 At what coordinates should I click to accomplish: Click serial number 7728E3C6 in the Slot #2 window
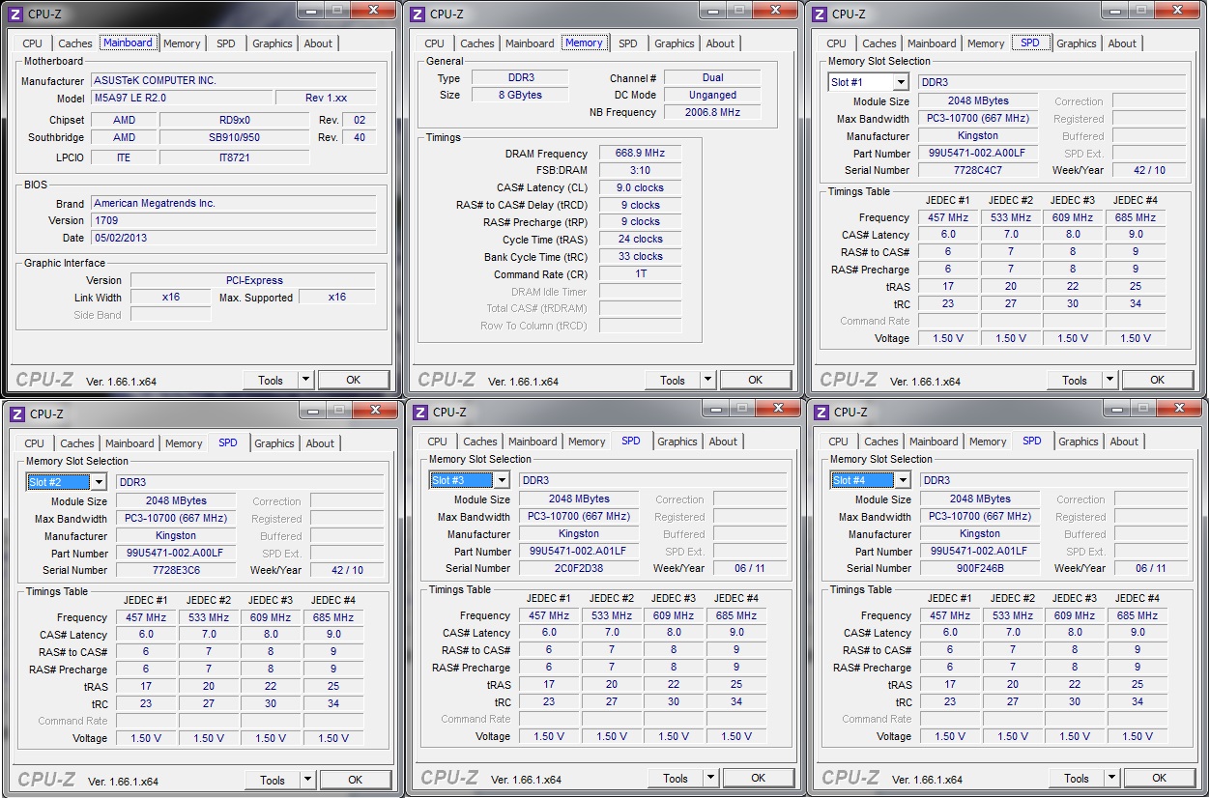(176, 571)
